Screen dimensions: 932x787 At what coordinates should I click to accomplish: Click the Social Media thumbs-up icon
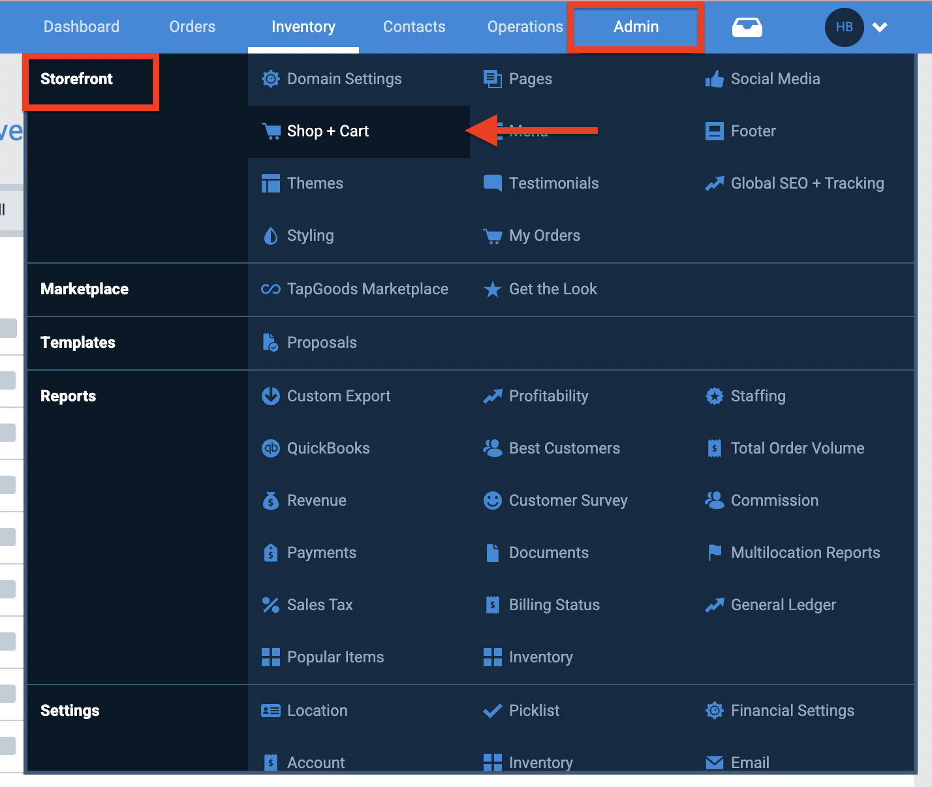pyautogui.click(x=714, y=79)
